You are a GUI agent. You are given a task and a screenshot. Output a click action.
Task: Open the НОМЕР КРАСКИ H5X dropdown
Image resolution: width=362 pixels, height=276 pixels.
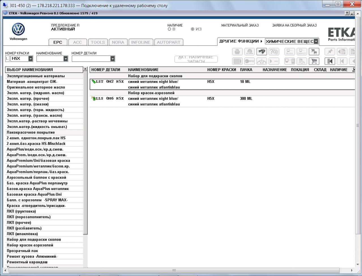click(x=30, y=59)
